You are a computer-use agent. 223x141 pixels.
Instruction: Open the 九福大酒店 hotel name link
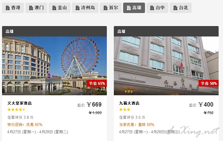pyautogui.click(x=129, y=103)
